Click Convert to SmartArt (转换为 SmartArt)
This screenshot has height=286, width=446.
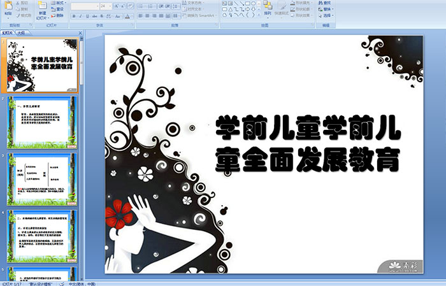(199, 16)
